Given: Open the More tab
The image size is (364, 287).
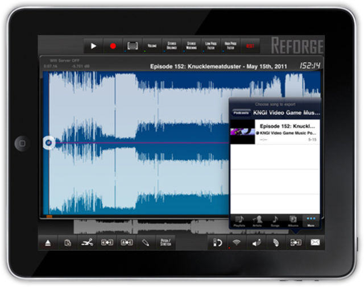Looking at the screenshot, I should click(x=311, y=221).
